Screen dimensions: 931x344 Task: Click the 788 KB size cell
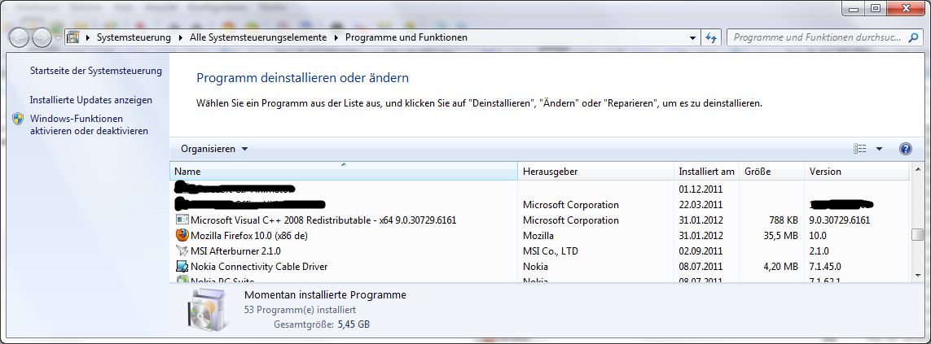point(783,220)
